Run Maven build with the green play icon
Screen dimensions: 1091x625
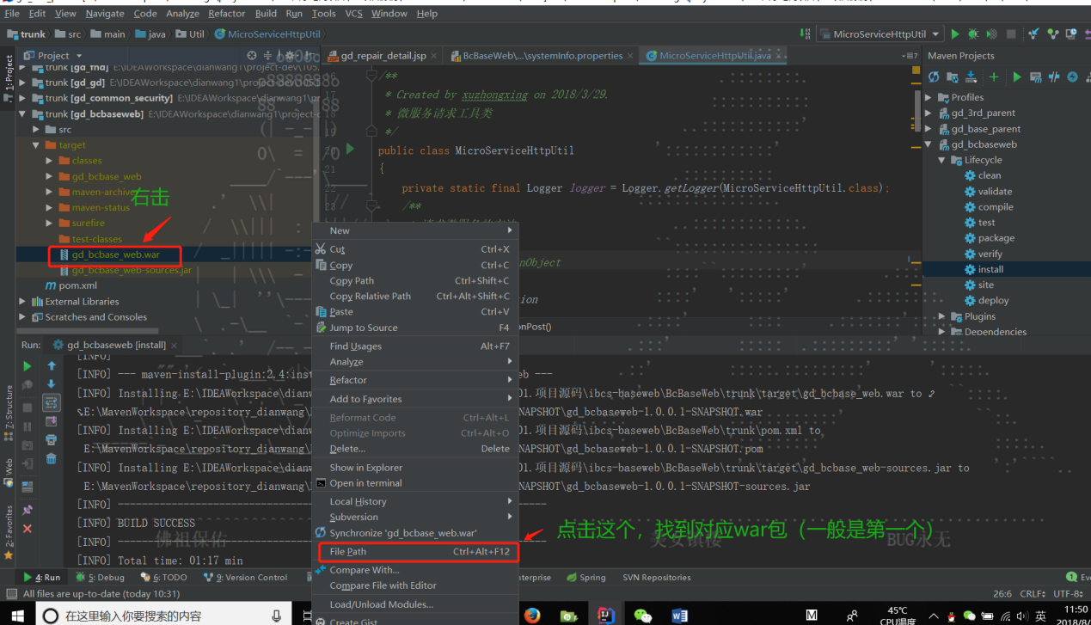(1017, 77)
